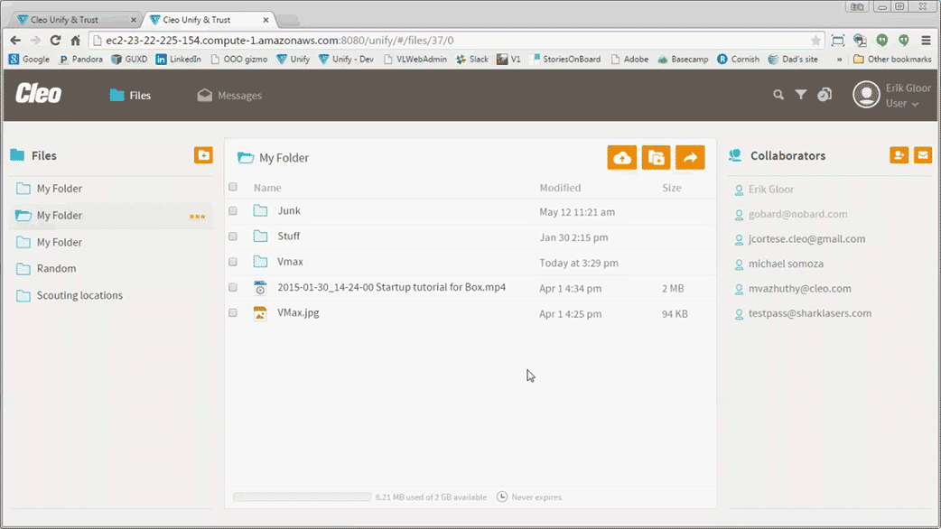Select the active Cleo Unify & Trust tab

(210, 20)
